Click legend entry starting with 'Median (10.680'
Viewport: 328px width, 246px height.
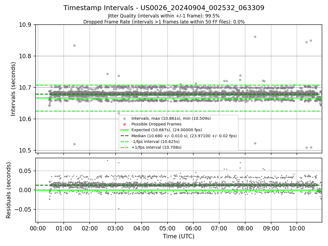pyautogui.click(x=184, y=136)
